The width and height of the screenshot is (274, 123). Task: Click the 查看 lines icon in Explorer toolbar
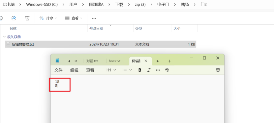pyautogui.click(x=67, y=18)
